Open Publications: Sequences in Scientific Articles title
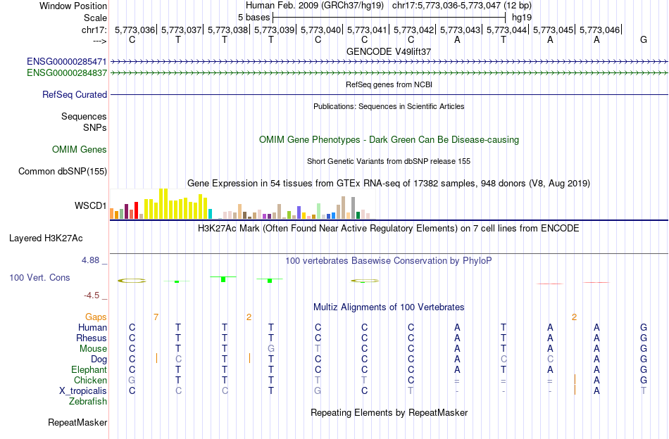Screen dimensions: 669x439 tap(389, 106)
